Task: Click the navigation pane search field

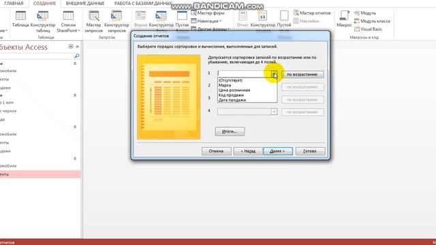Action: [x=37, y=56]
